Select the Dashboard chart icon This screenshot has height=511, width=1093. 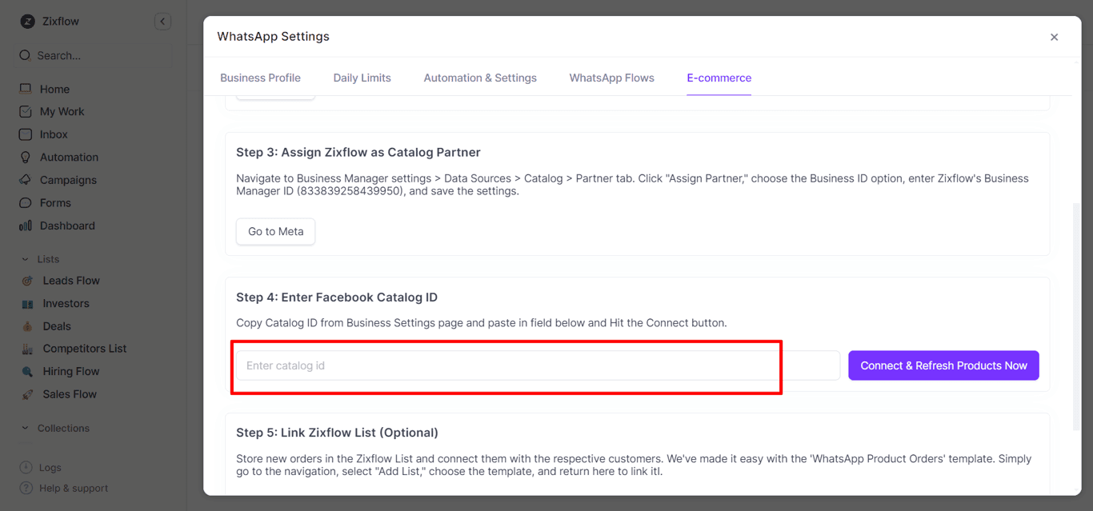pos(26,225)
